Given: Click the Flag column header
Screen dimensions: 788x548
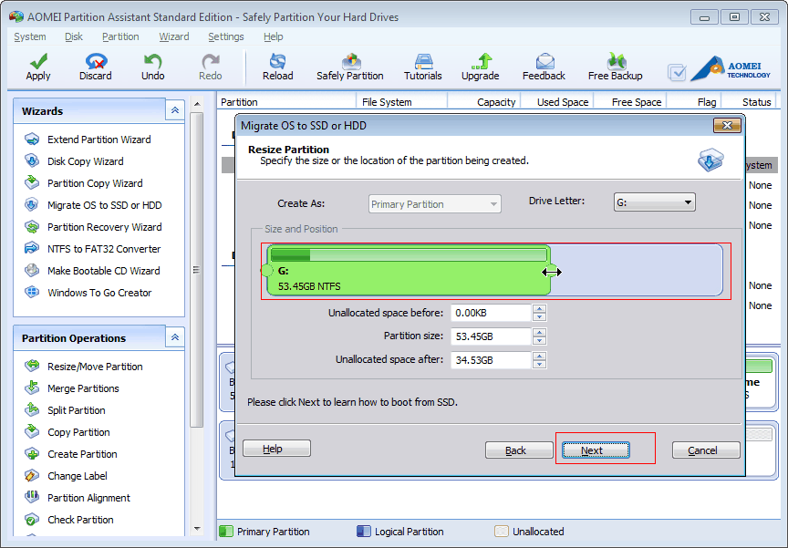Looking at the screenshot, I should 693,102.
